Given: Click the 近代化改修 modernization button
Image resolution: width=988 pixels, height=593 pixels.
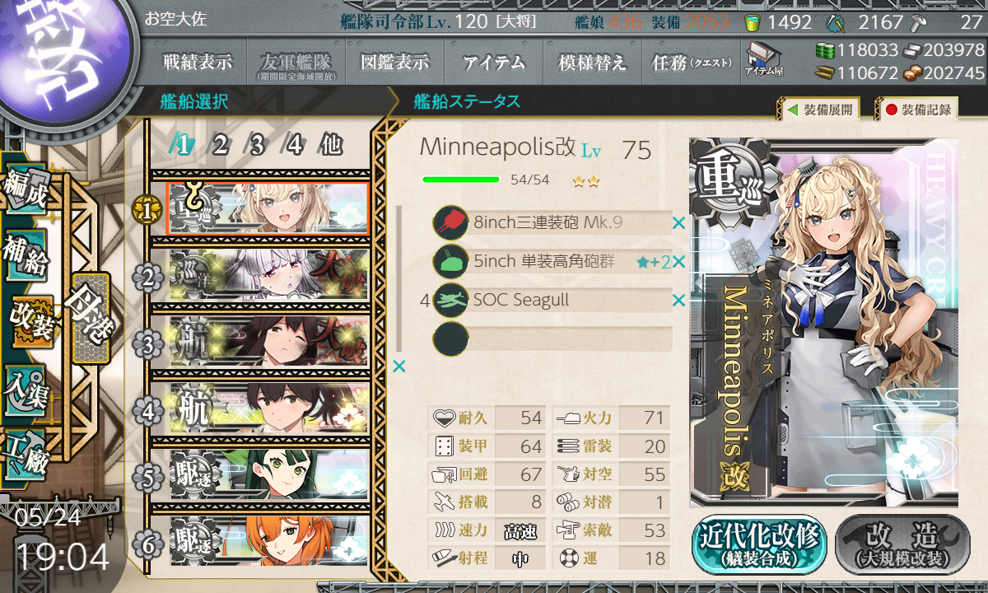Looking at the screenshot, I should coord(759,544).
